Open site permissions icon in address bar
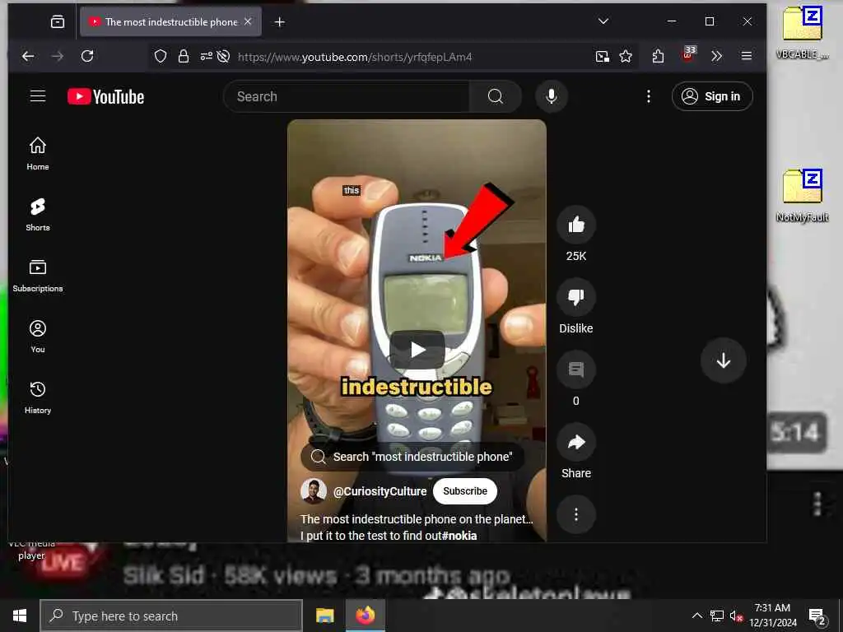This screenshot has width=843, height=632. click(207, 57)
